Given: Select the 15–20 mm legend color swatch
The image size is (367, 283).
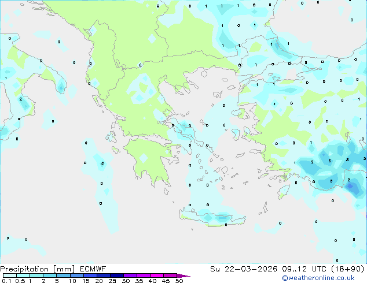Looking at the screenshot, I should coord(90,275).
